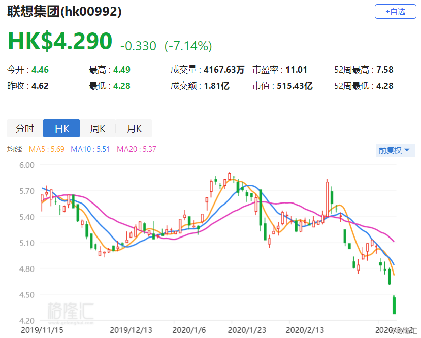Viewport: 421px width, 338px height.
Task: Click 市盈率 value 11.01
Action: 297,70
